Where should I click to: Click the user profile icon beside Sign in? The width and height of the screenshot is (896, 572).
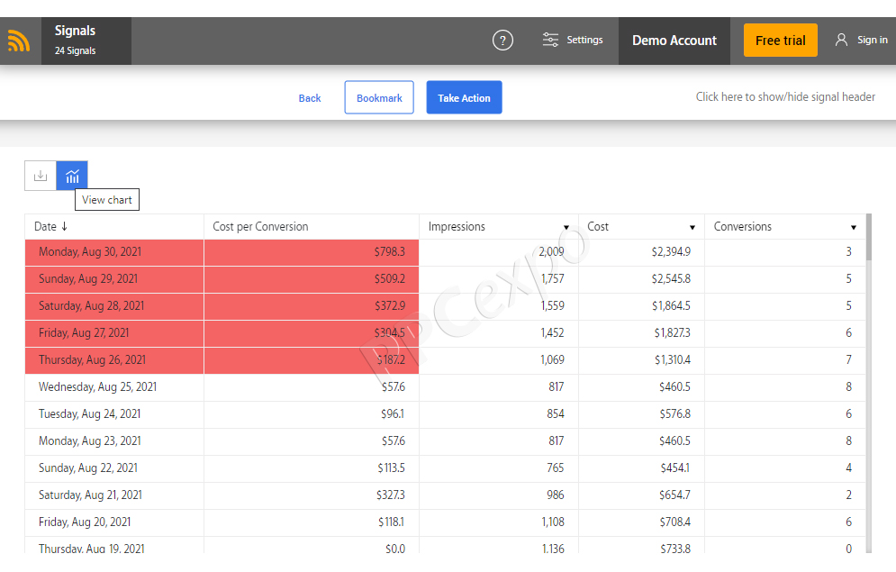coord(841,40)
